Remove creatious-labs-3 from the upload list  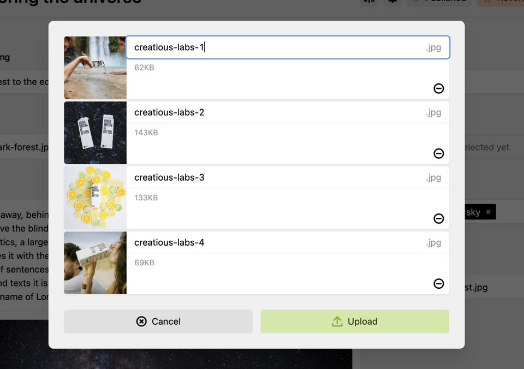(x=438, y=218)
